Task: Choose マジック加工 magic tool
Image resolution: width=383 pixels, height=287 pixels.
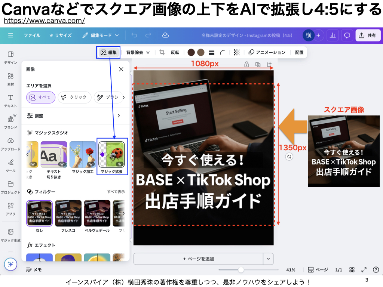Action: 83,158
